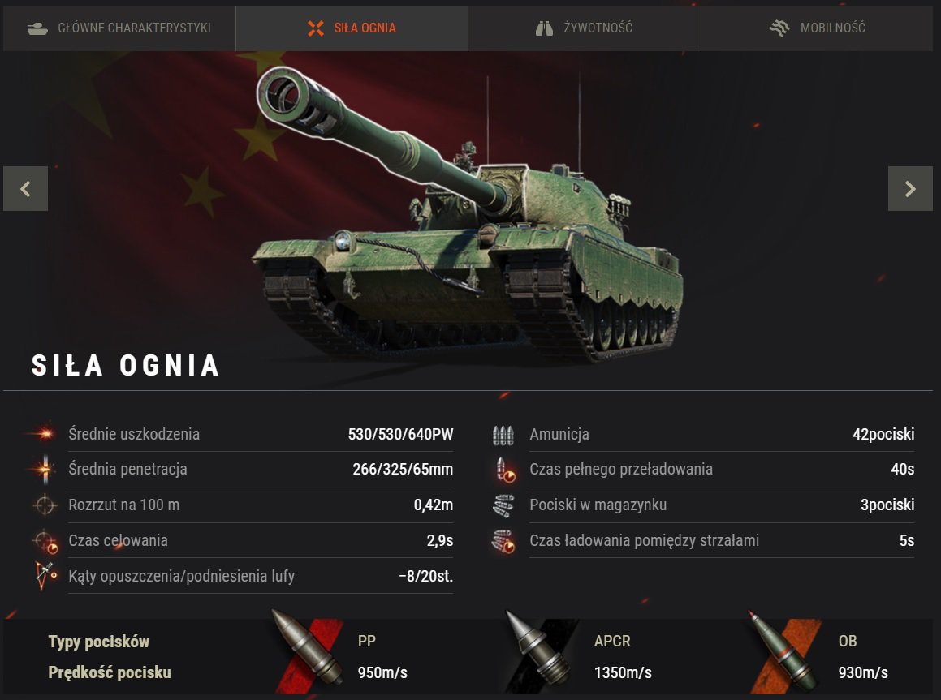The height and width of the screenshot is (700, 941).
Task: Select the Mobilność tab
Action: (817, 28)
